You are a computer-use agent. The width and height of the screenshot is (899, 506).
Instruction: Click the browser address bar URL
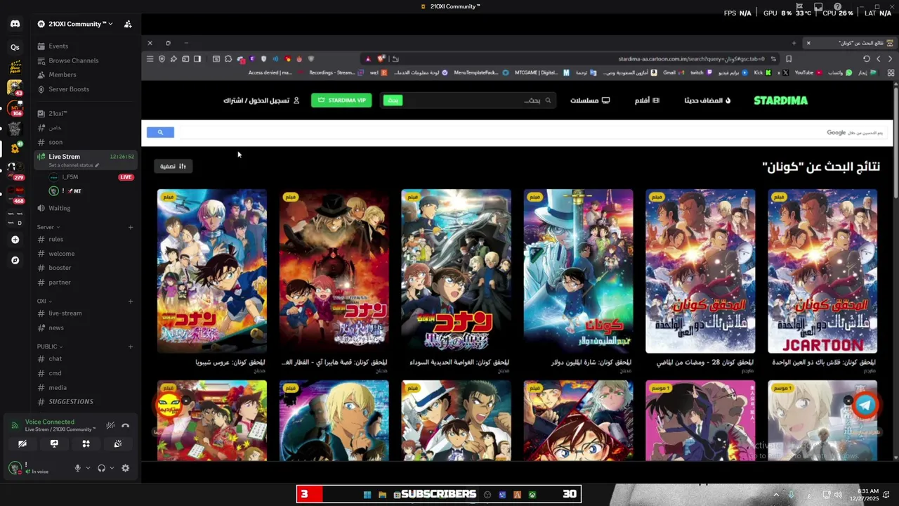click(691, 59)
